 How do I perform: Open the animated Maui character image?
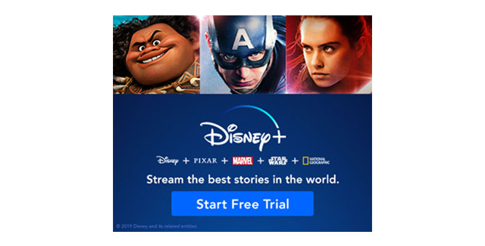[x=157, y=55]
